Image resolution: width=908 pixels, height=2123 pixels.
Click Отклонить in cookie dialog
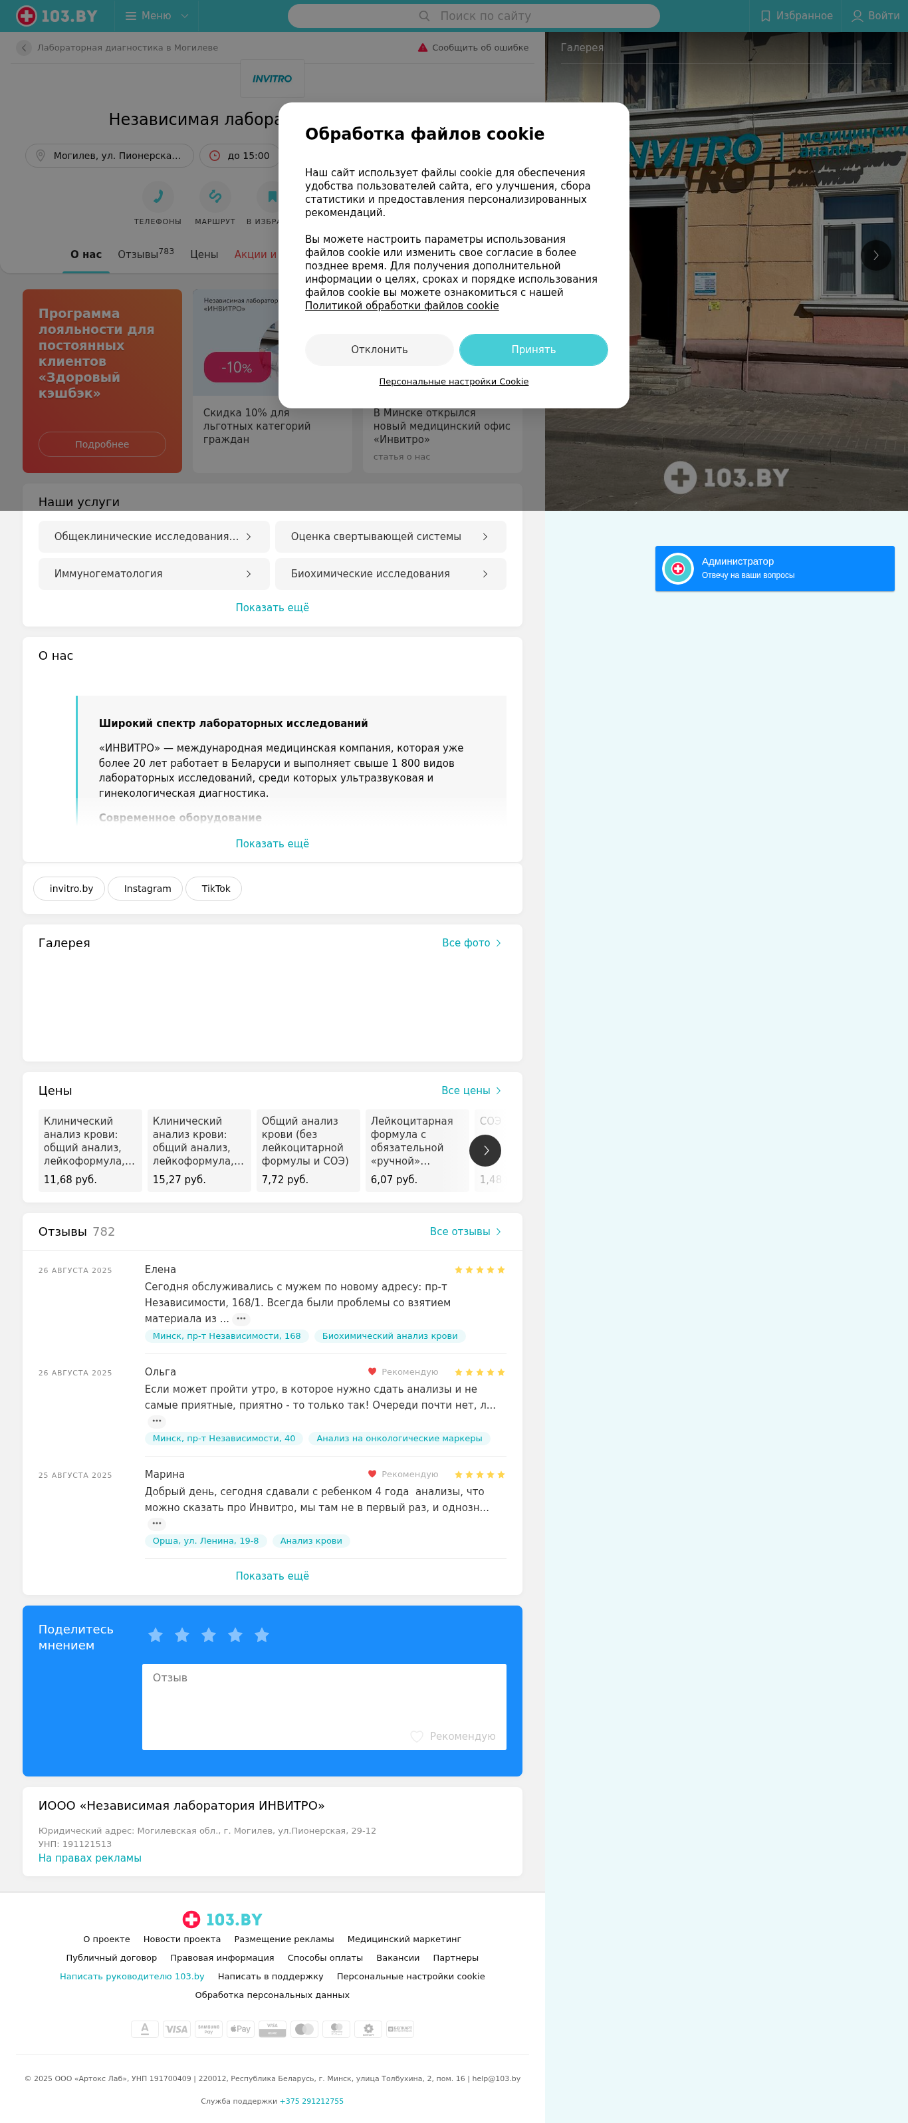pyautogui.click(x=379, y=349)
